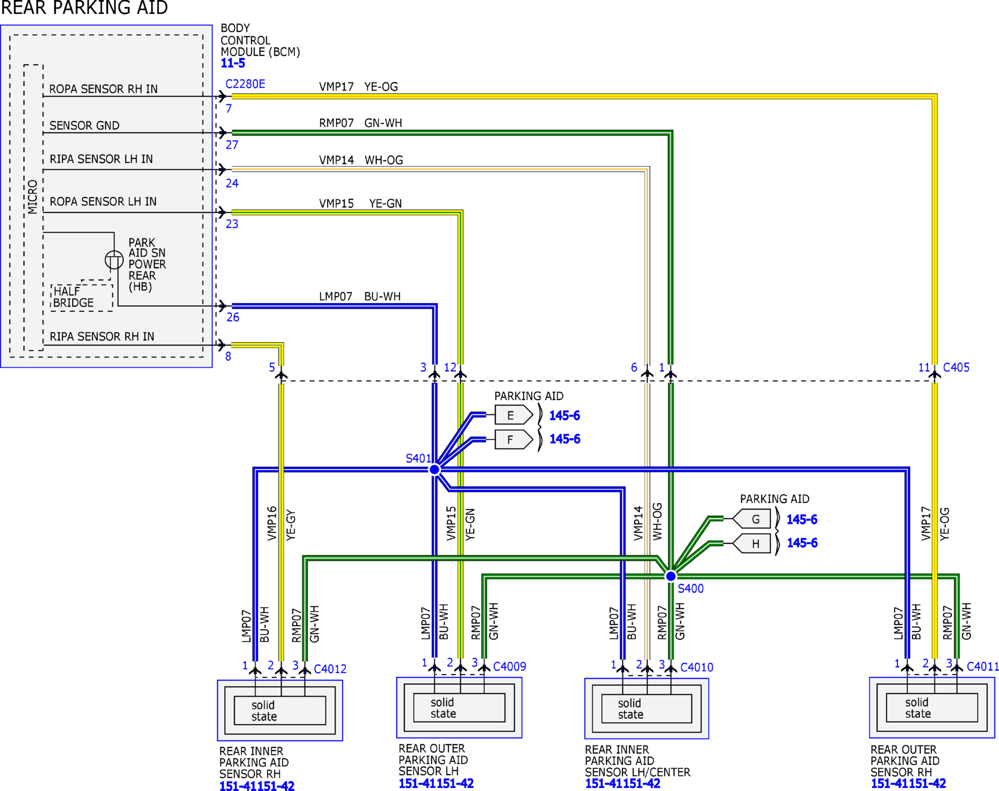Select the Parking Aid H connector arrow
Screen dimensions: 999x791
(x=751, y=543)
